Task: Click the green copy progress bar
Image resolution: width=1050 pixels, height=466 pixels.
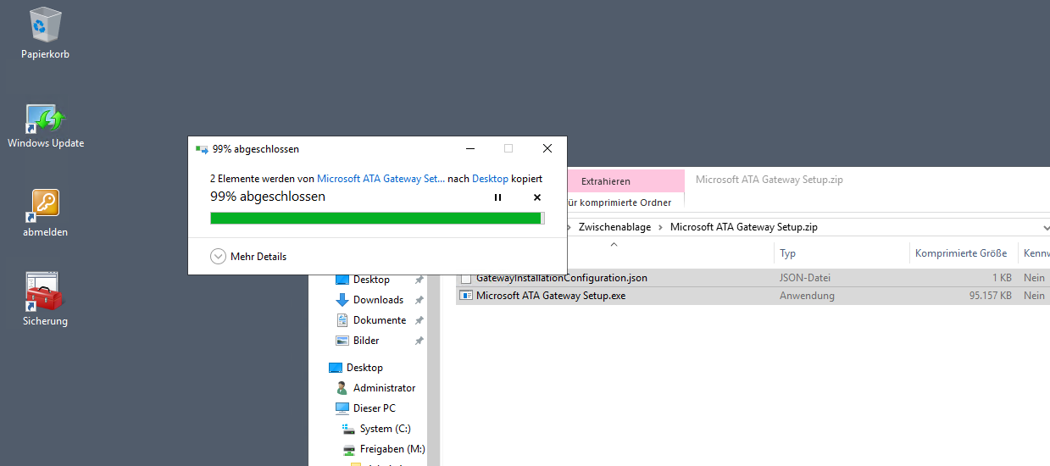Action: [377, 219]
